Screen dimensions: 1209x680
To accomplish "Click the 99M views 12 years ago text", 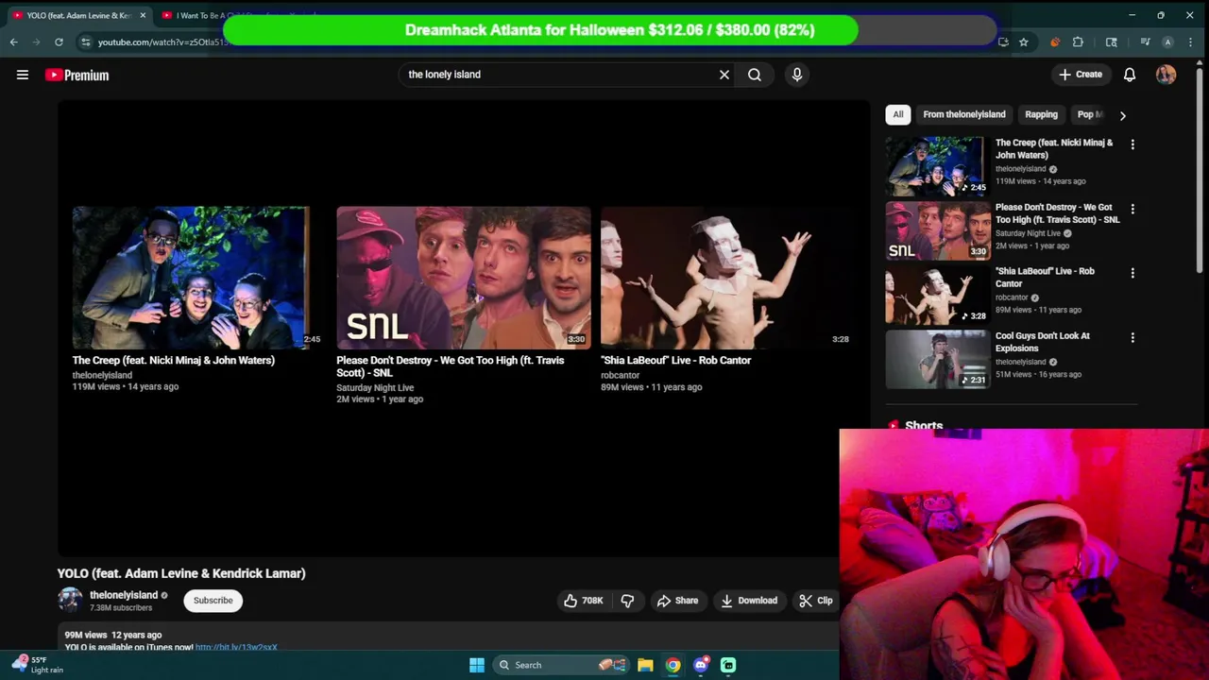I will pyautogui.click(x=113, y=635).
